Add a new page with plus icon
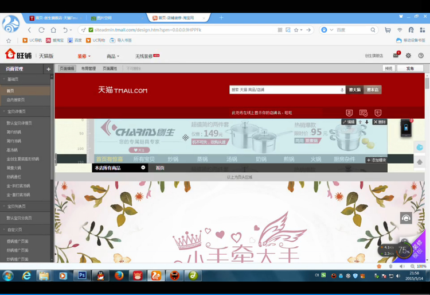 click(49, 69)
